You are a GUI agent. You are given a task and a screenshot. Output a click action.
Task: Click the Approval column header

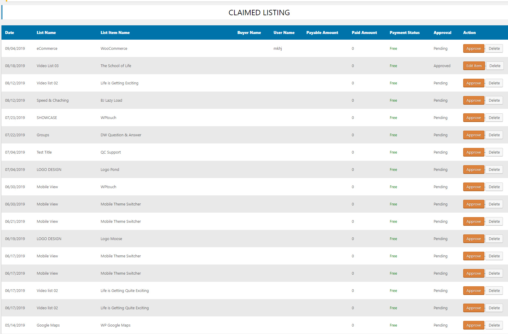pyautogui.click(x=442, y=33)
